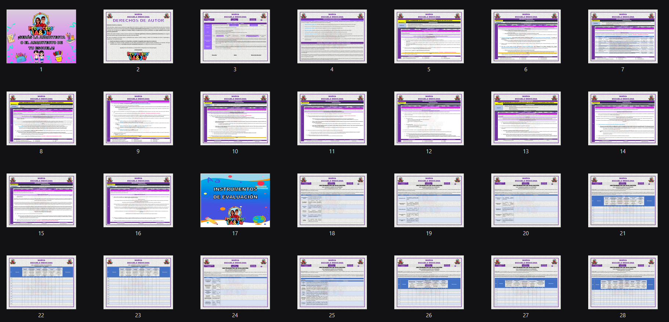The width and height of the screenshot is (669, 322).
Task: Select slide thumbnail number 3
Action: [x=235, y=36]
